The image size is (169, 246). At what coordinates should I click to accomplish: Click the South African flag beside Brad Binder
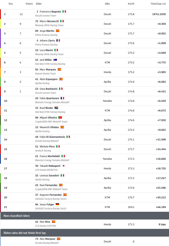point(56,108)
